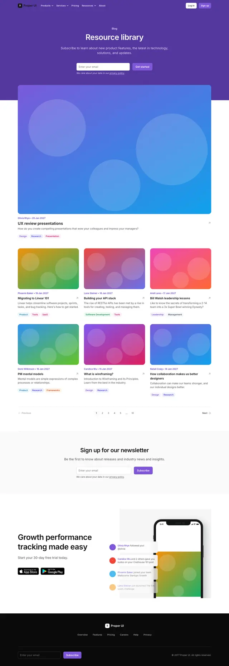Click the Sign up button

[x=205, y=6]
